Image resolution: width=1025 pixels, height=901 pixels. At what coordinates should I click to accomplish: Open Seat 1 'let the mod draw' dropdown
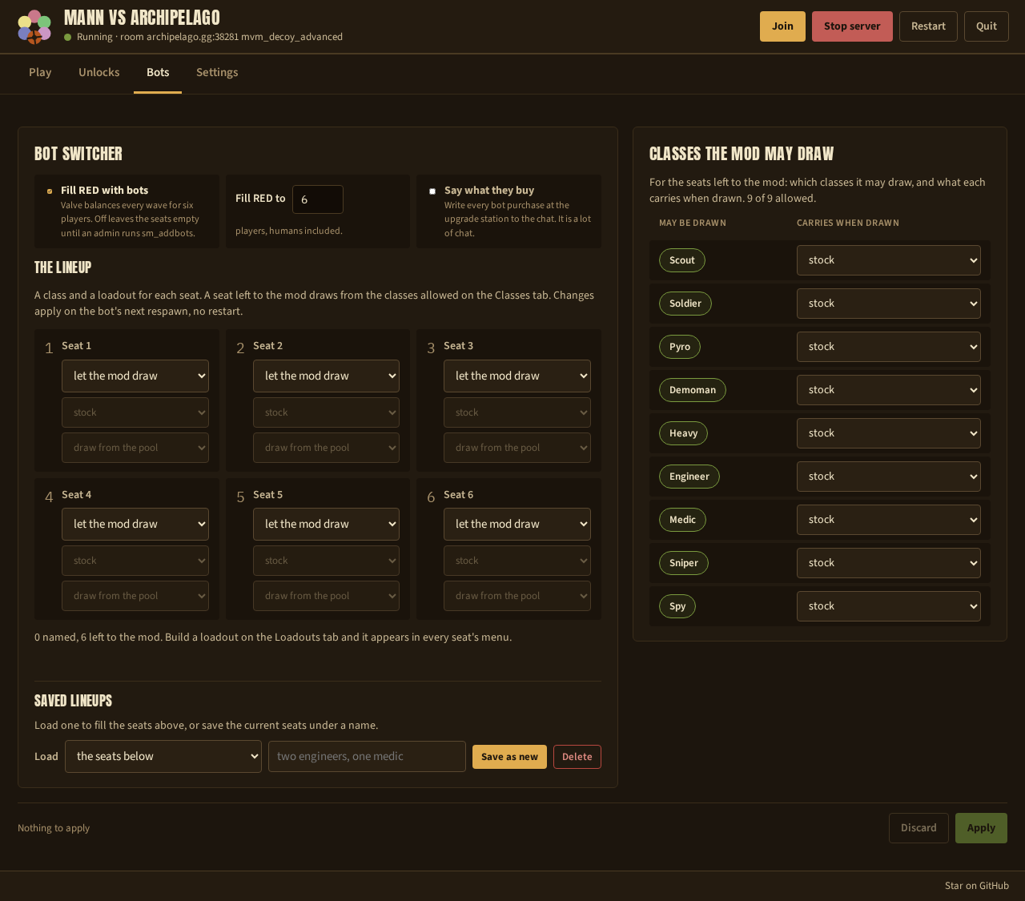click(135, 376)
